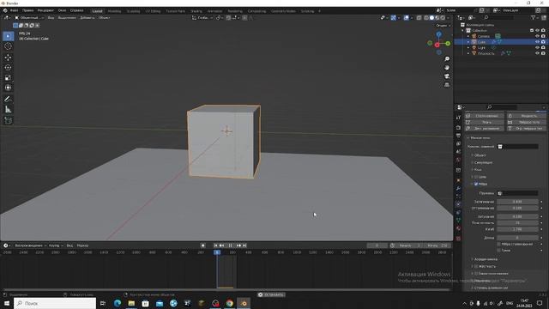
Task: Open the timeline Marker menu
Action: pyautogui.click(x=82, y=245)
